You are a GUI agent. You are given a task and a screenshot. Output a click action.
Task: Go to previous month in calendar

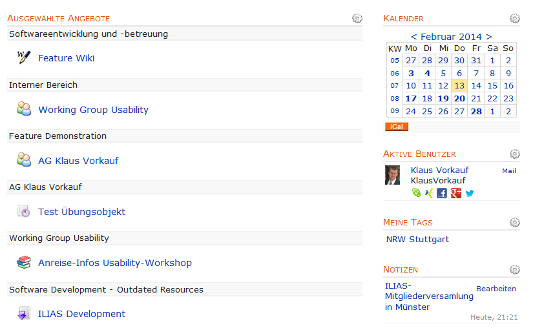click(413, 37)
